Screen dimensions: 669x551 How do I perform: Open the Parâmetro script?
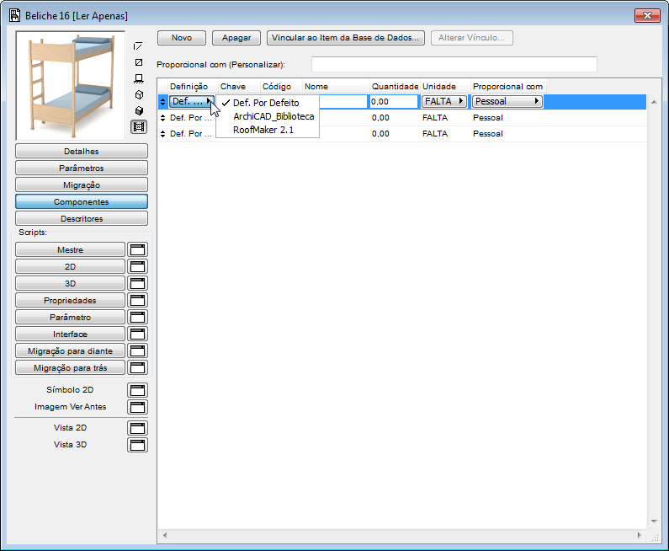(71, 318)
